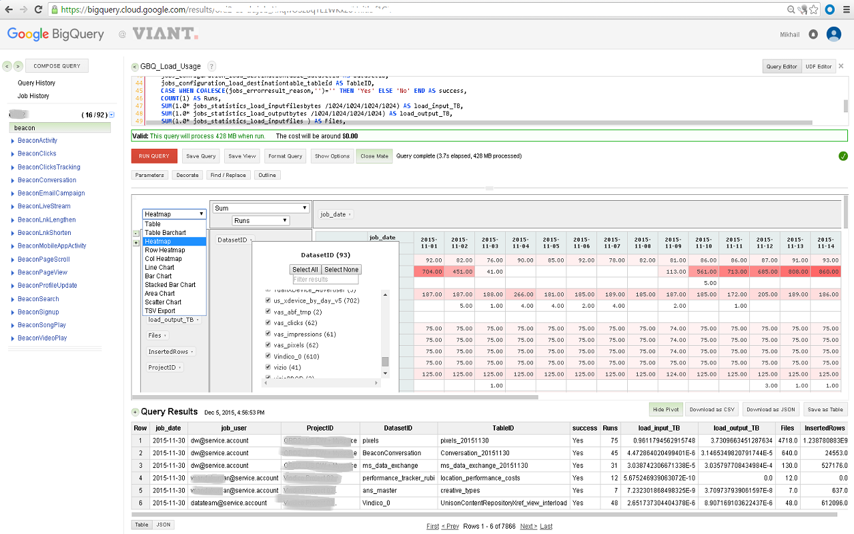Open the help question mark icon
Screen dimensions: 854x534
pos(211,66)
